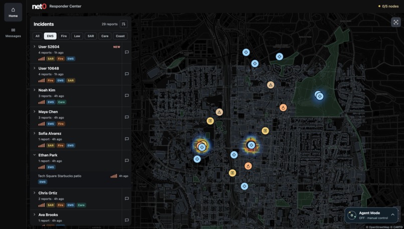Filter incidents by Law
404x229 pixels.
[x=77, y=36]
